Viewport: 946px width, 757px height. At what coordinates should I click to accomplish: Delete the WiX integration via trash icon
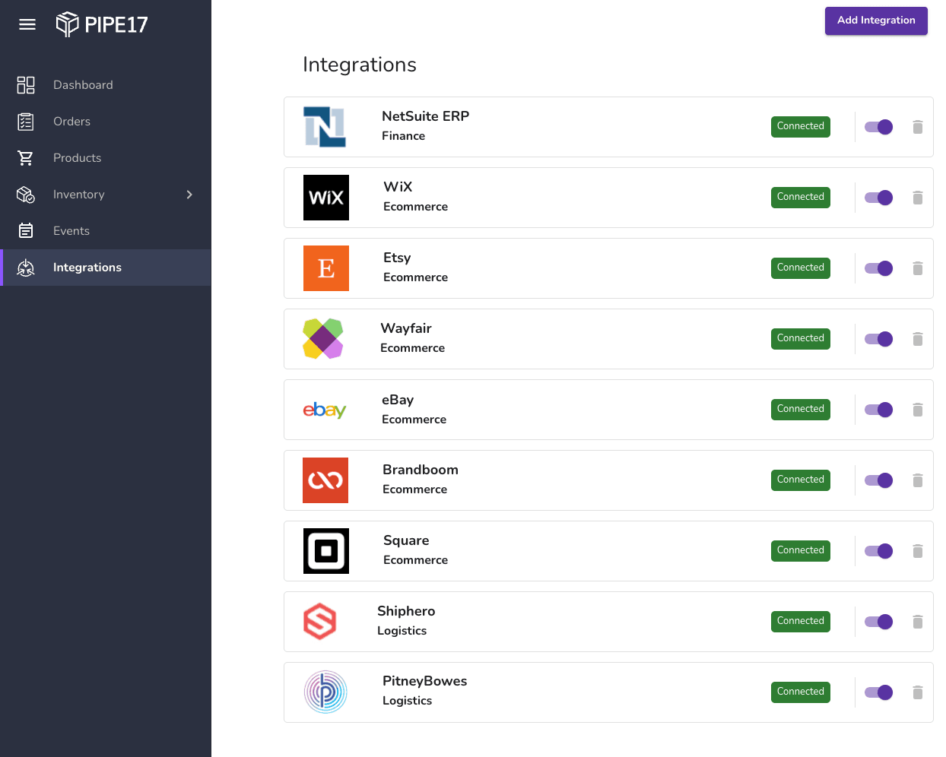918,198
